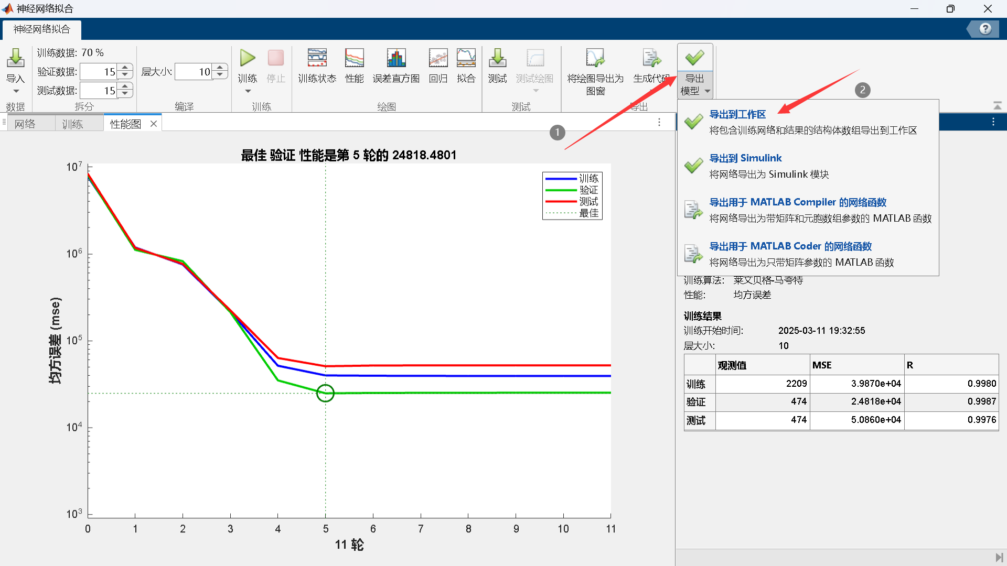Close the Performance plot tab
1007x566 pixels.
pyautogui.click(x=154, y=124)
